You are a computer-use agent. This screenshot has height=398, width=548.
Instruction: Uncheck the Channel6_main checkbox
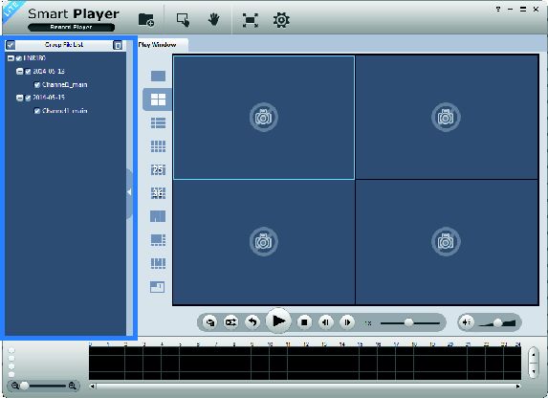(37, 84)
